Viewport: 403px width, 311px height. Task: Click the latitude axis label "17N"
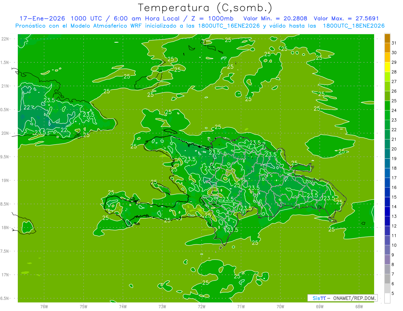tap(6, 275)
